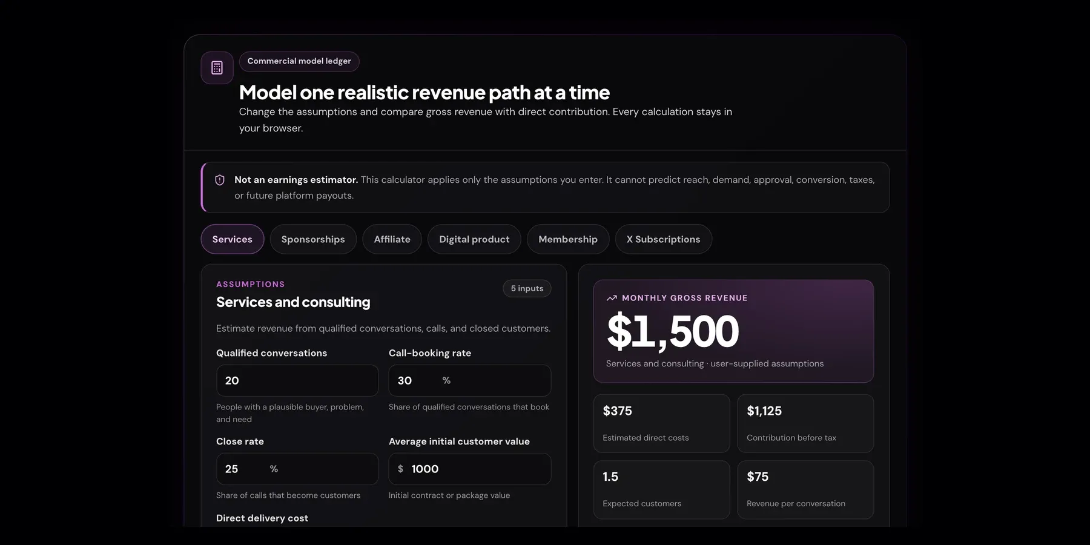Click the Not an earnings estimator text
This screenshot has width=1090, height=545.
point(296,180)
